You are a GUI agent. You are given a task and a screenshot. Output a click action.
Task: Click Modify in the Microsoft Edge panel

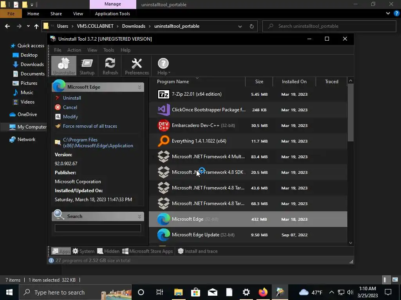click(x=70, y=117)
